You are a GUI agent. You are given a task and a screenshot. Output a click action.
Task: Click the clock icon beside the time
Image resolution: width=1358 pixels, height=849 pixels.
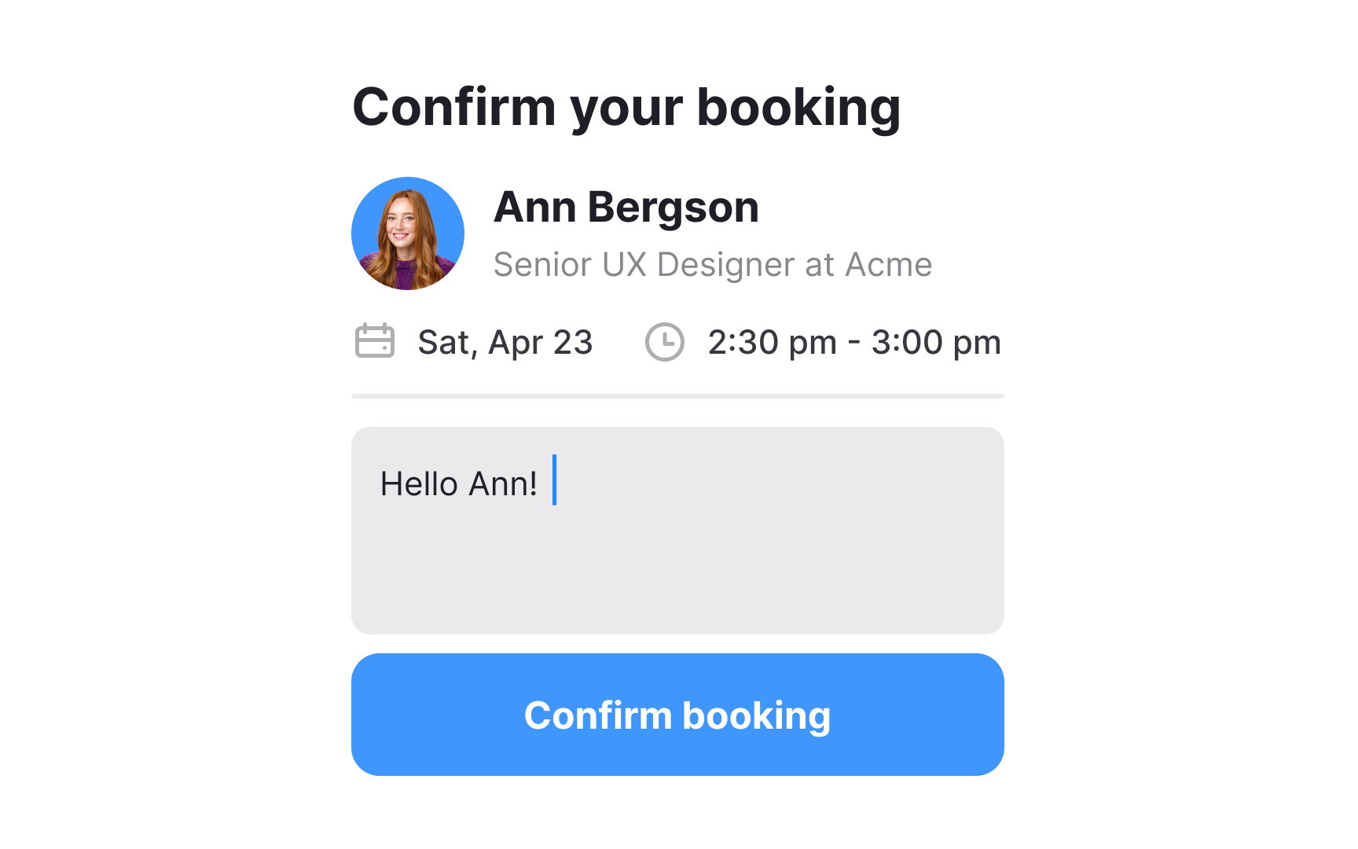click(x=665, y=342)
